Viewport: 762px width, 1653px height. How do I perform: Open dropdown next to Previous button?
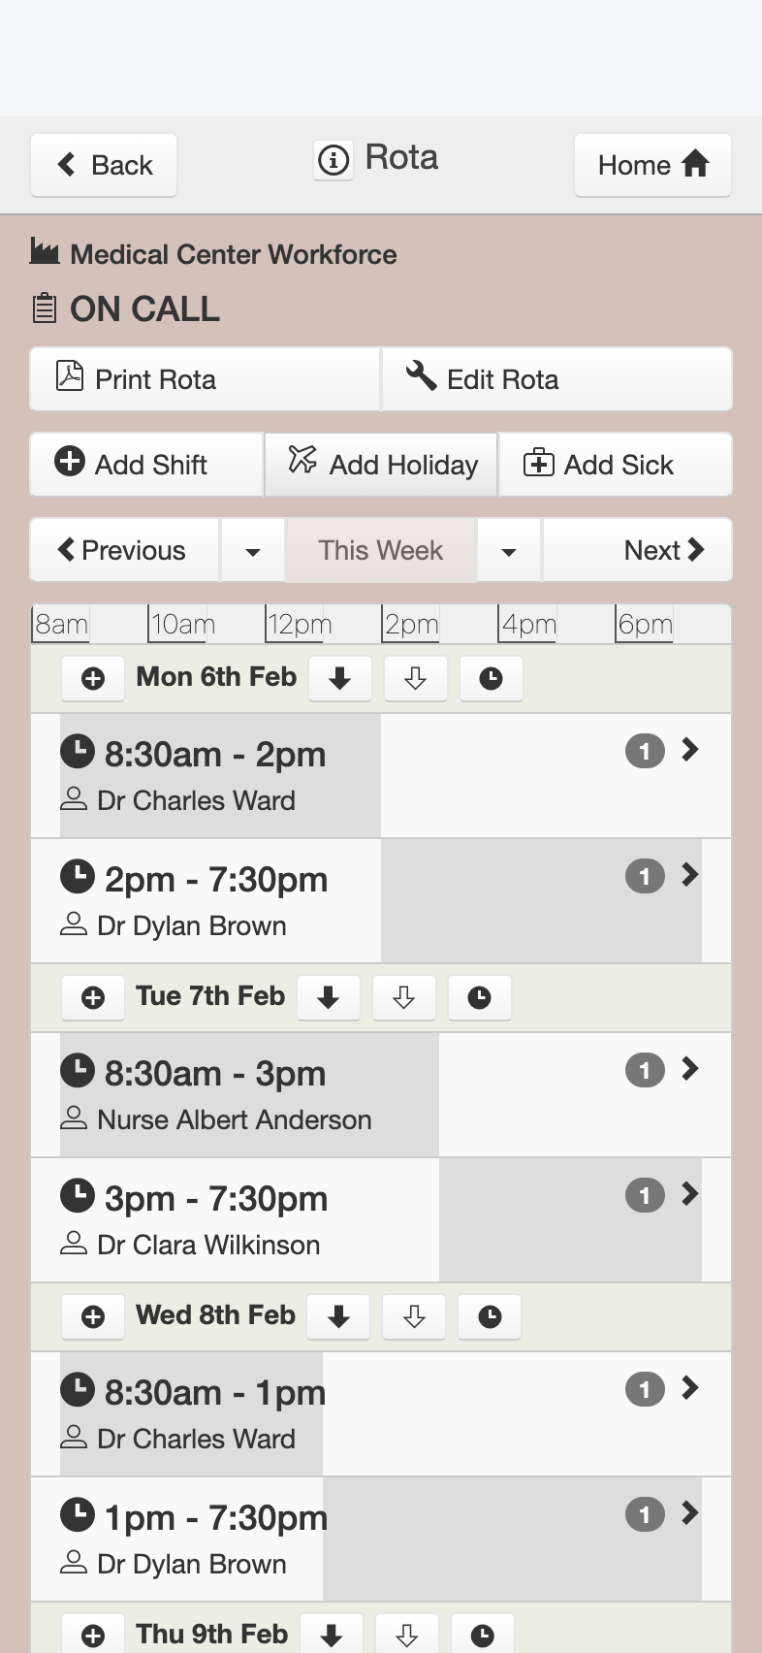253,551
